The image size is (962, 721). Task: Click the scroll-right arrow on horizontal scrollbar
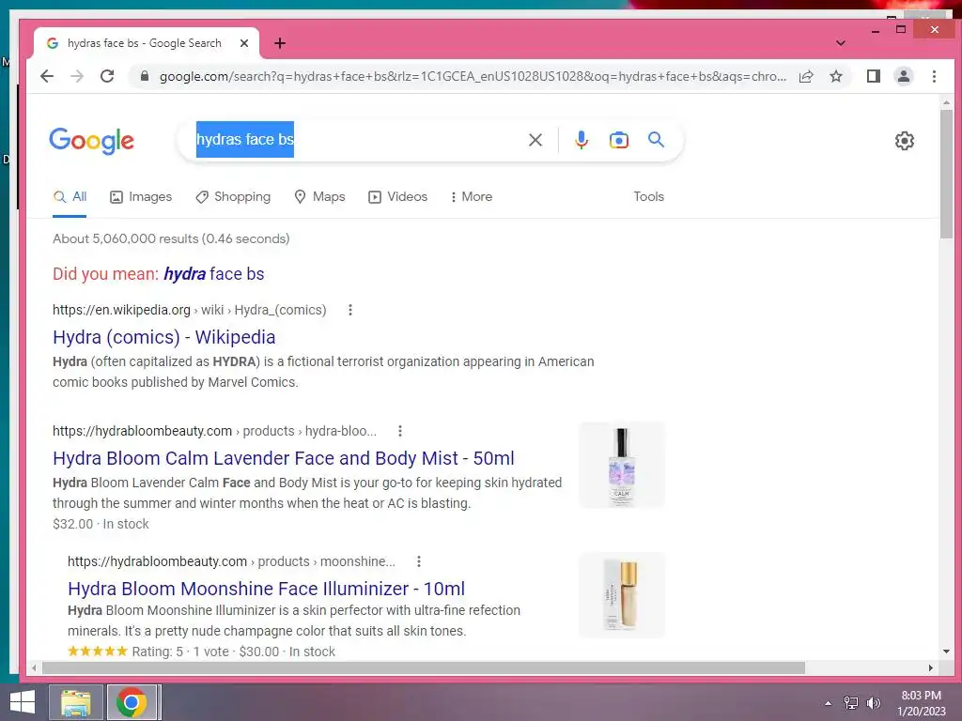(x=931, y=667)
